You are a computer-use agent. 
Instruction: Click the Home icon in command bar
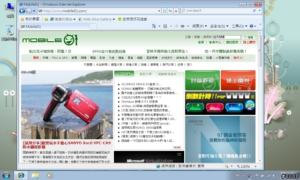(154, 26)
